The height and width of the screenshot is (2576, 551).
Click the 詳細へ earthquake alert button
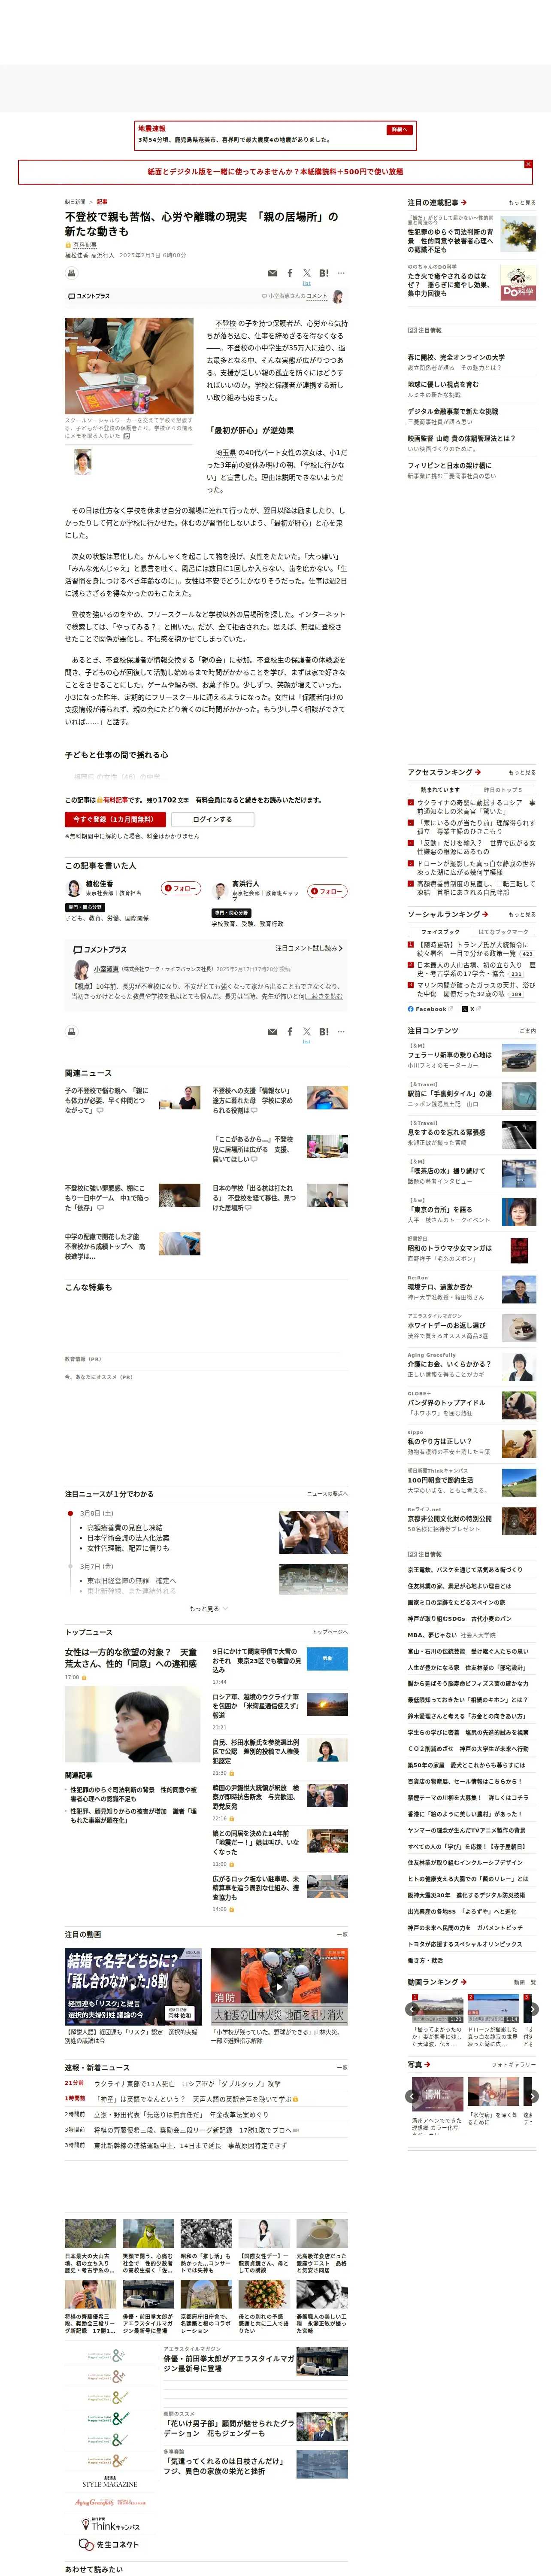[399, 130]
